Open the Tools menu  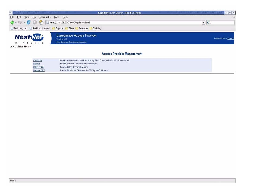56,17
